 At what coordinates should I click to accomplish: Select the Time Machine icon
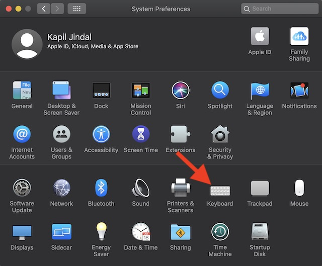pyautogui.click(x=220, y=232)
